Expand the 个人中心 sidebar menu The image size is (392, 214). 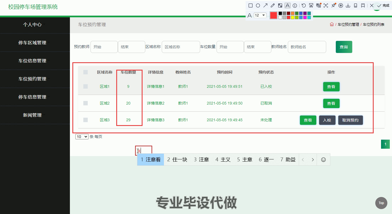tap(32, 24)
